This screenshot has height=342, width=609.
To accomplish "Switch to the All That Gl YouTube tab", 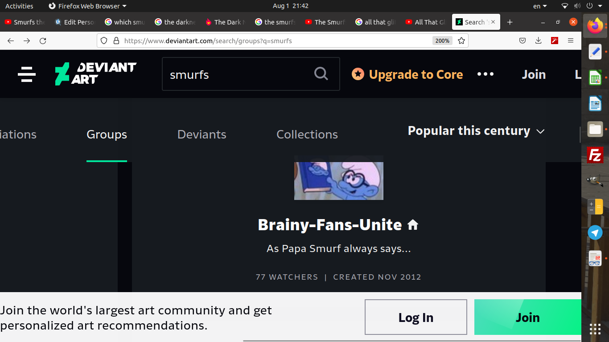I will [x=426, y=22].
